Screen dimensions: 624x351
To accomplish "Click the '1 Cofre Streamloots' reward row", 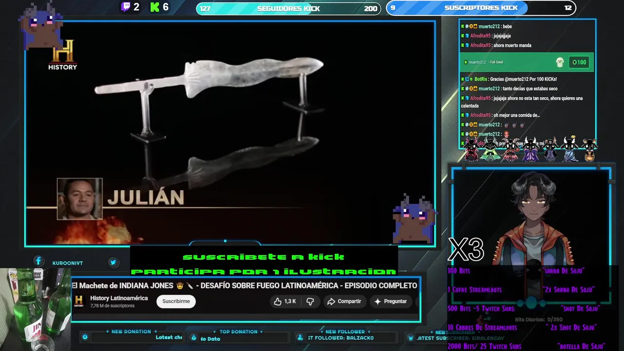I will (x=522, y=290).
